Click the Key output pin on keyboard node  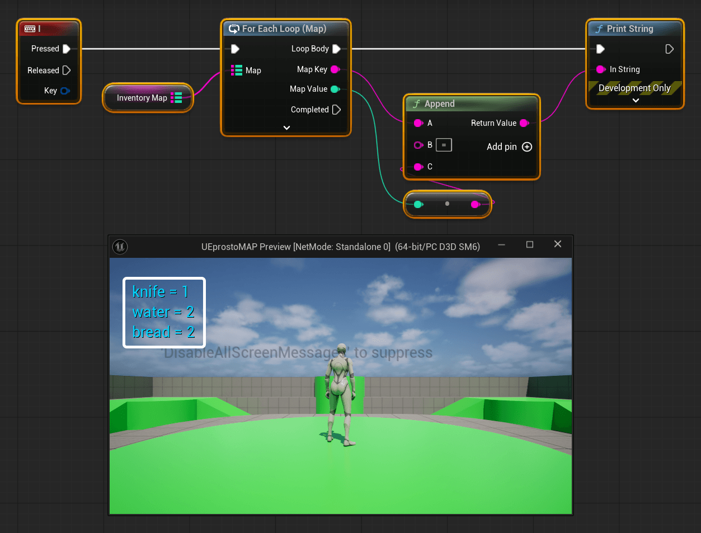pyautogui.click(x=65, y=91)
